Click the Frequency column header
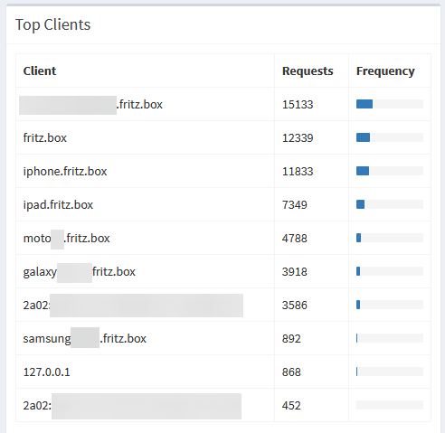445x433 pixels. [x=385, y=71]
